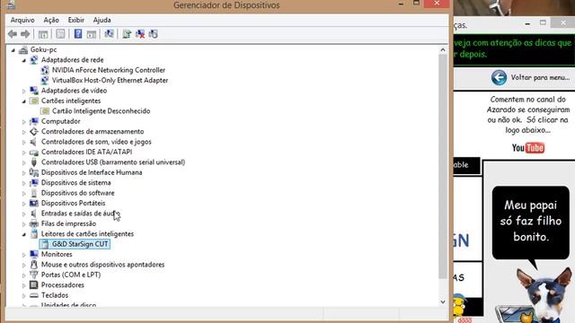Collapse the Goku-pc root node
Screen dimensions: 575x323
(x=13, y=50)
